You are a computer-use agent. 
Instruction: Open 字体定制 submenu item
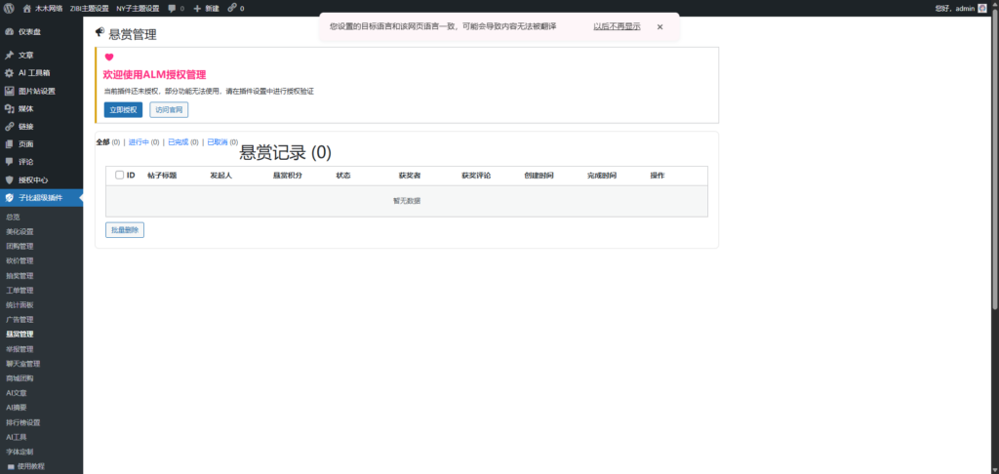click(20, 452)
